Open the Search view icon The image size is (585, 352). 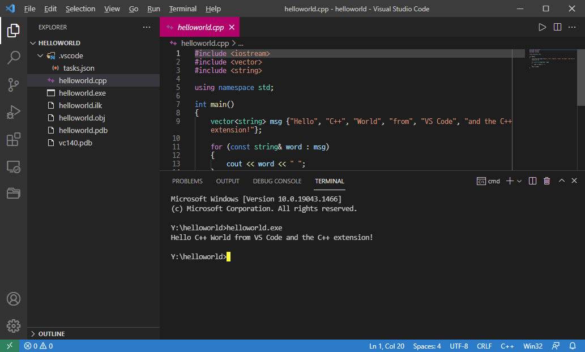pos(14,57)
